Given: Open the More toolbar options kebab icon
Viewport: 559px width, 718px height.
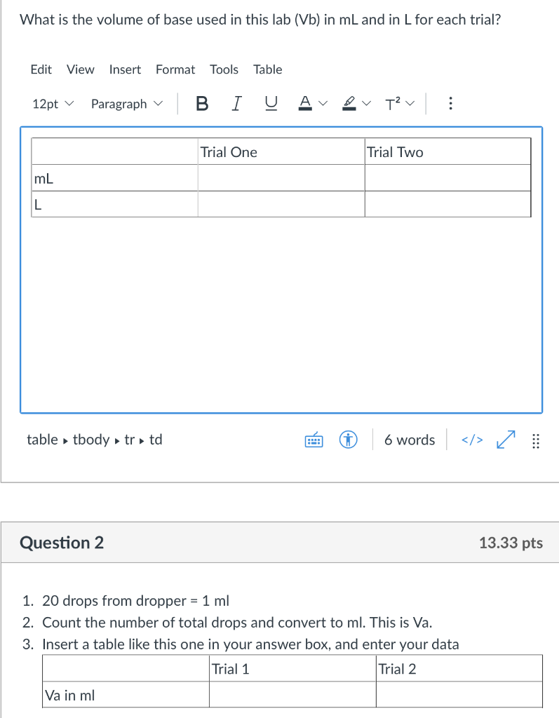Looking at the screenshot, I should coord(450,103).
